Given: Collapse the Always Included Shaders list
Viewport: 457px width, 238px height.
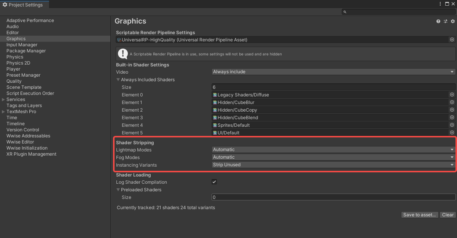Looking at the screenshot, I should click(118, 79).
